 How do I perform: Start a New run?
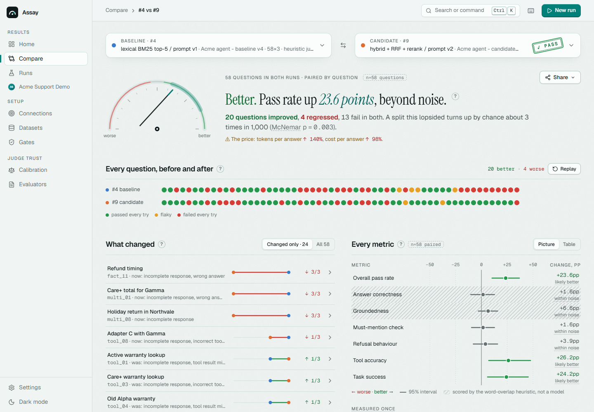tap(561, 11)
